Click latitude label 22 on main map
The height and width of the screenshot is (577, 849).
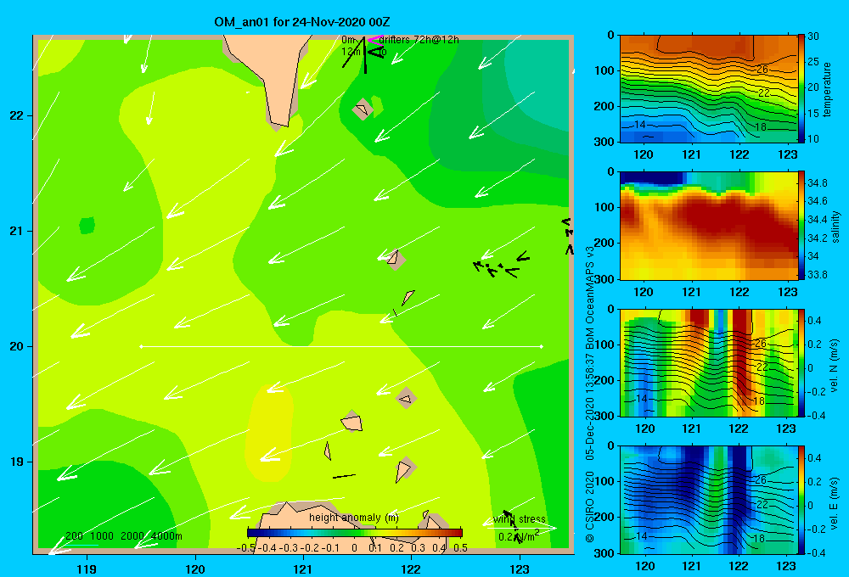[17, 115]
